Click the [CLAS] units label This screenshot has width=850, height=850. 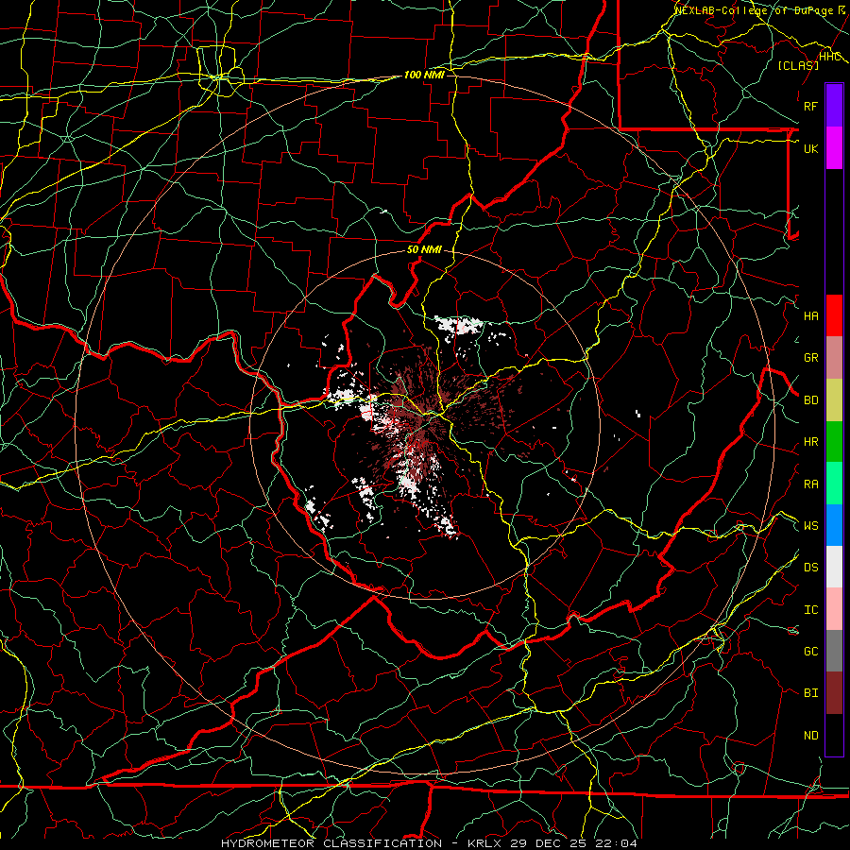pos(798,66)
